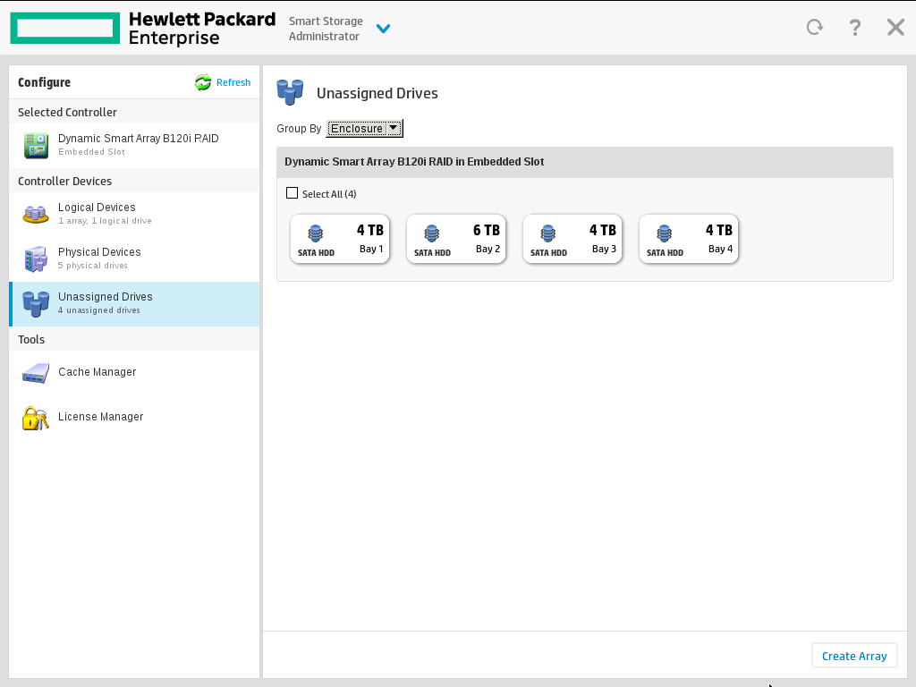Click the reload icon in the header
Viewport: 916px width, 687px height.
point(814,27)
